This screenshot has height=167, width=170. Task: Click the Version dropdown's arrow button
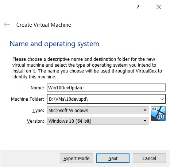pos(145,121)
